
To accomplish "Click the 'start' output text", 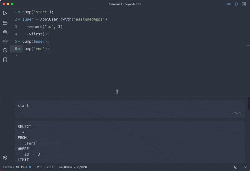I will 23,105.
